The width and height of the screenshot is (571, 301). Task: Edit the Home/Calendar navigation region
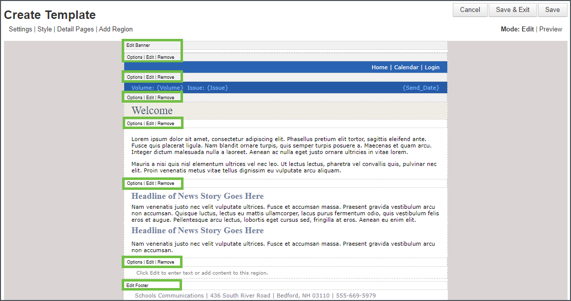150,57
